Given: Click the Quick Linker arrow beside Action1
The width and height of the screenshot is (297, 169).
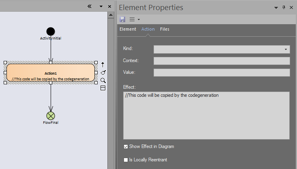Looking at the screenshot, I should 103,65.
